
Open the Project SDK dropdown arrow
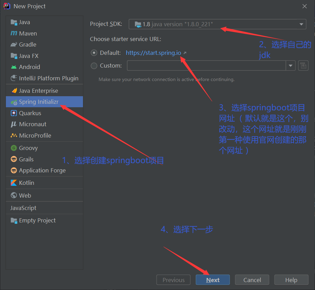(301, 24)
